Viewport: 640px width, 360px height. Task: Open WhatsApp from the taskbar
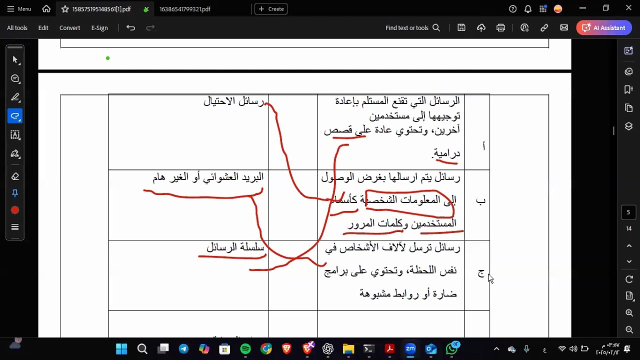(x=451, y=348)
